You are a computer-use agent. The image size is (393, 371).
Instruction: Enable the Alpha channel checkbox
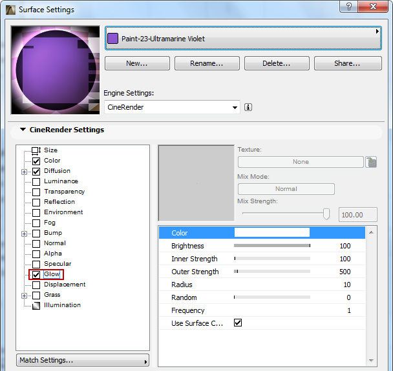36,254
